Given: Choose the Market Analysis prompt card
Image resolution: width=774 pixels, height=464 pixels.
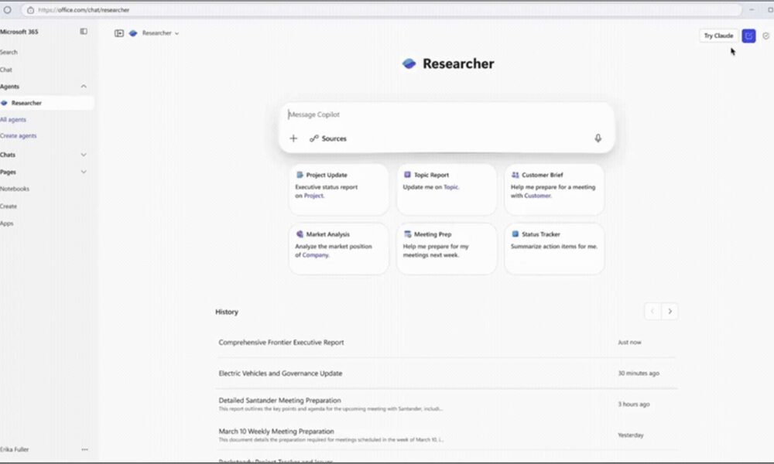Looking at the screenshot, I should (339, 248).
